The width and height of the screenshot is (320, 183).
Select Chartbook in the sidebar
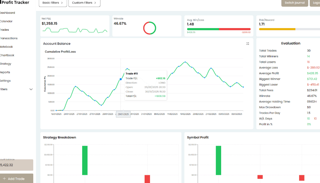[x=7, y=55]
